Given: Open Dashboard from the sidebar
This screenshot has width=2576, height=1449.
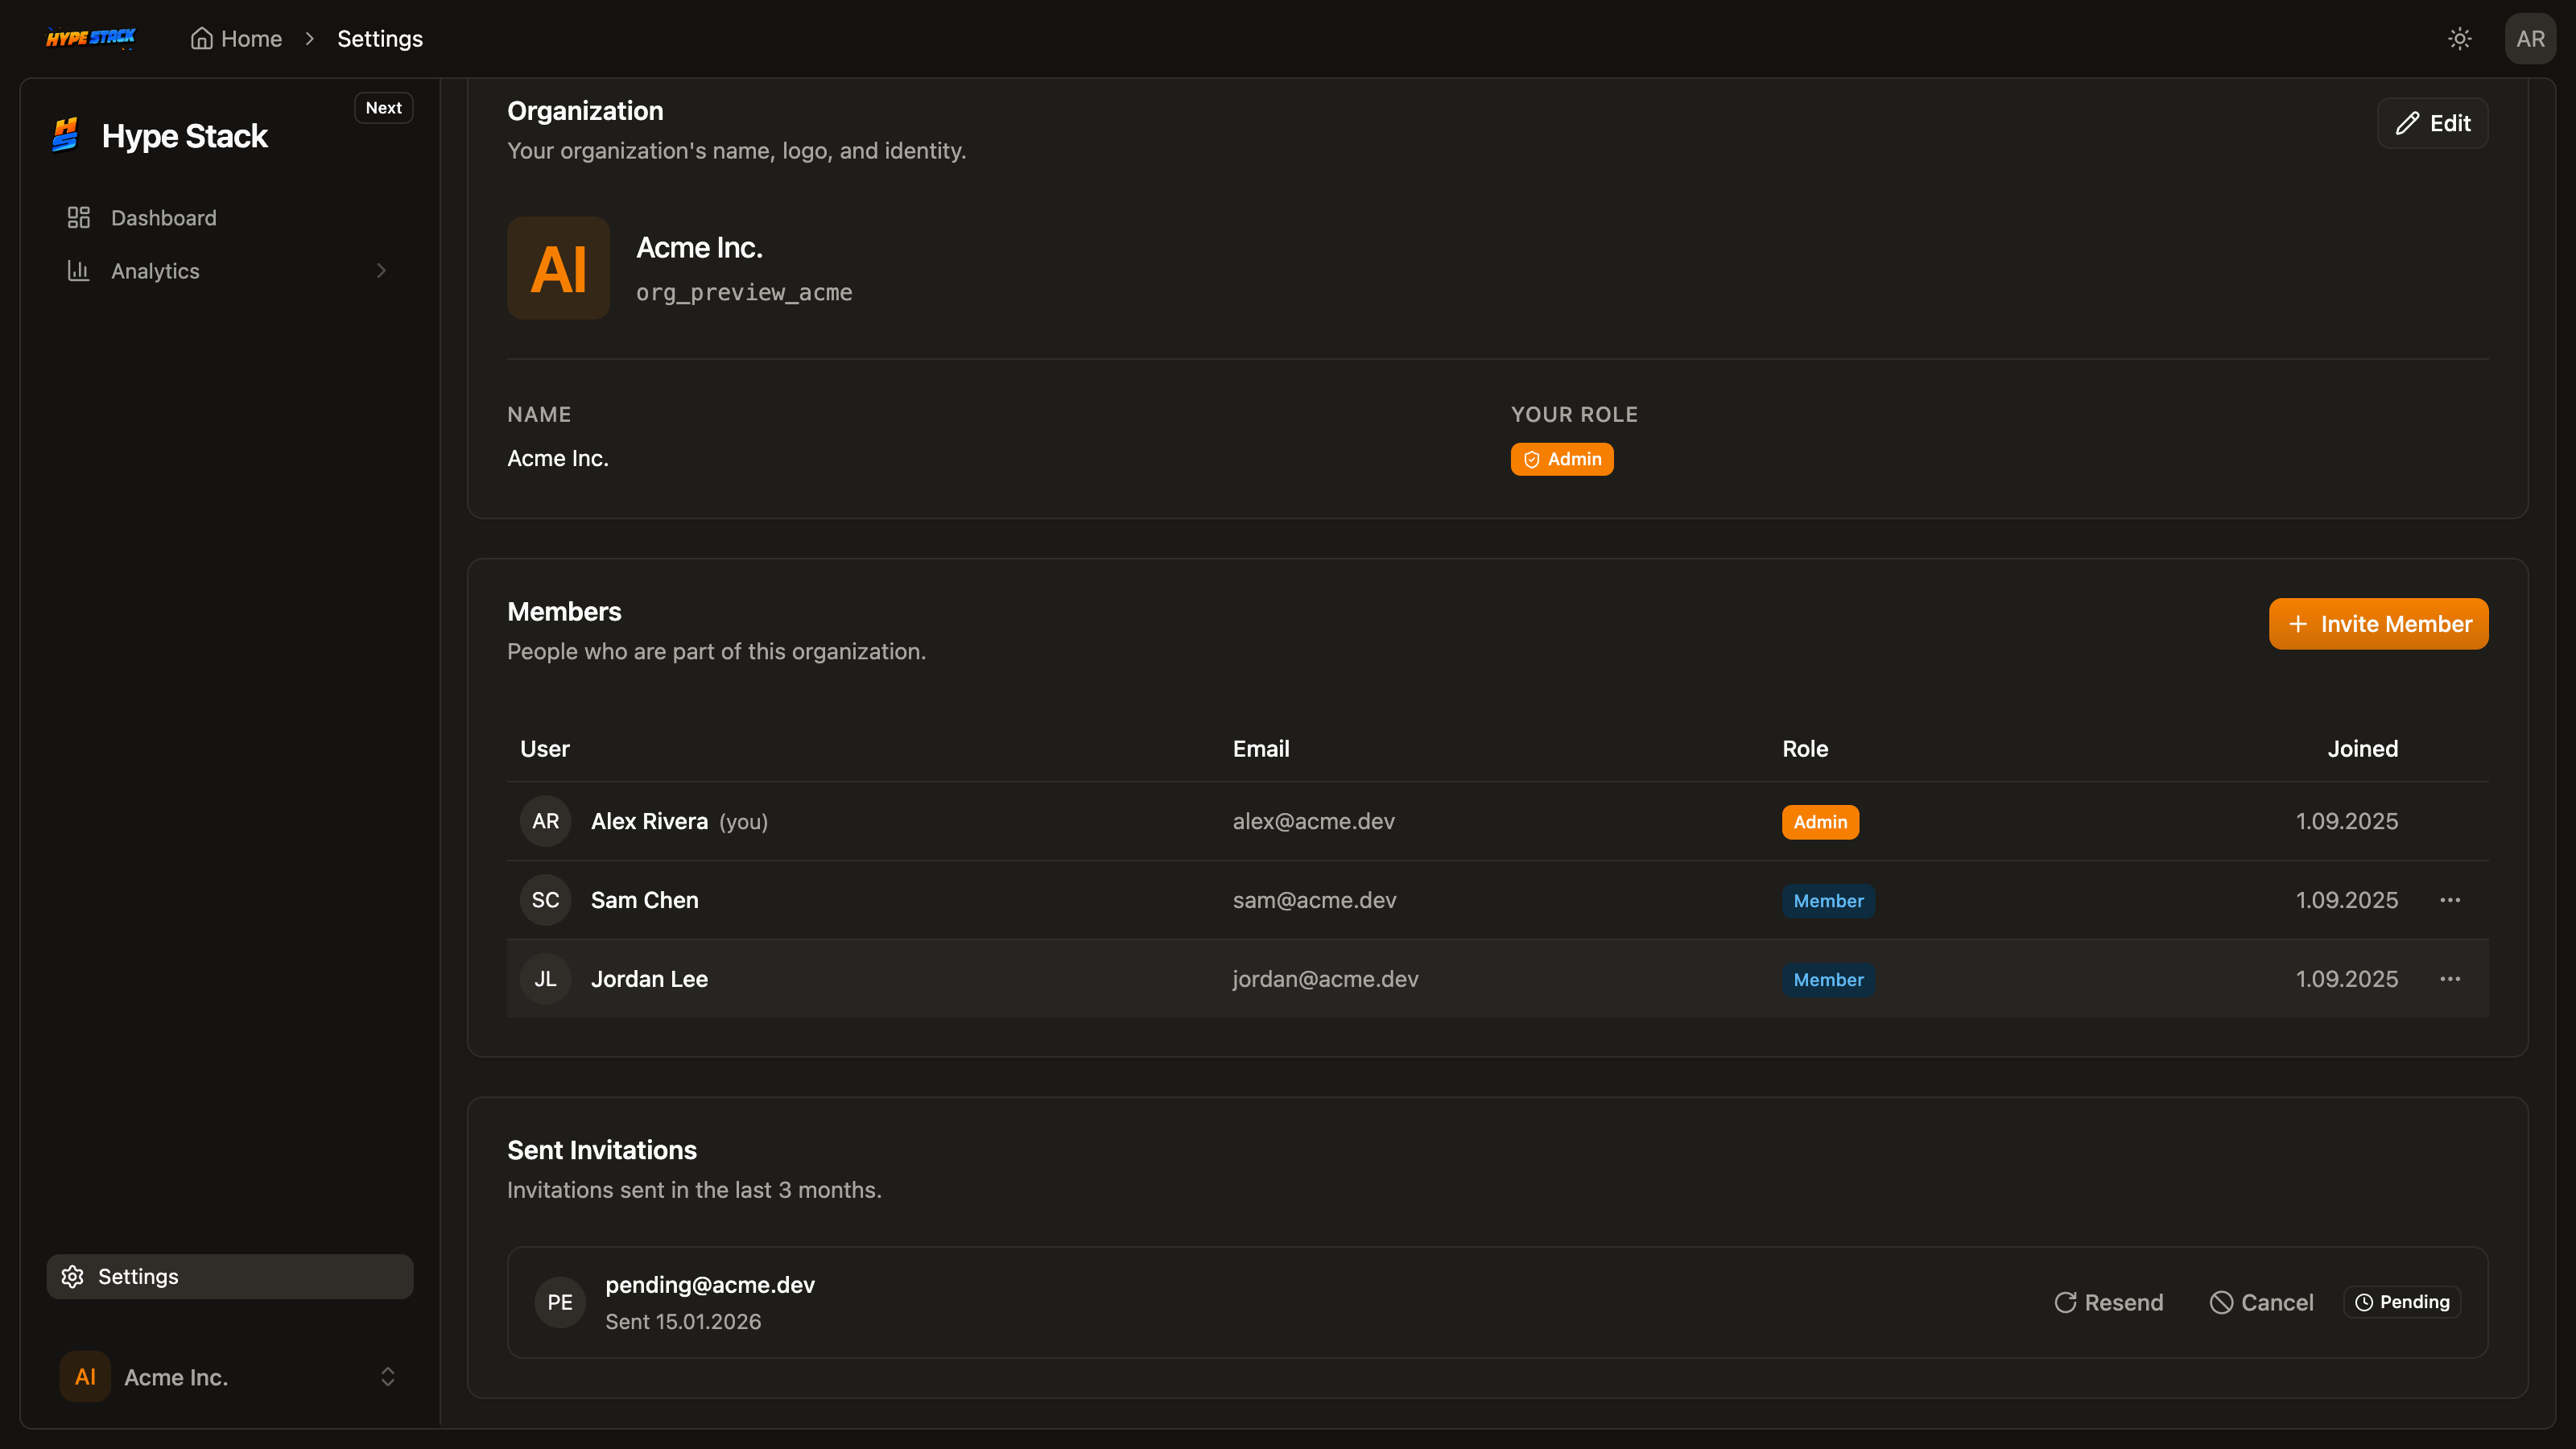Looking at the screenshot, I should [230, 218].
